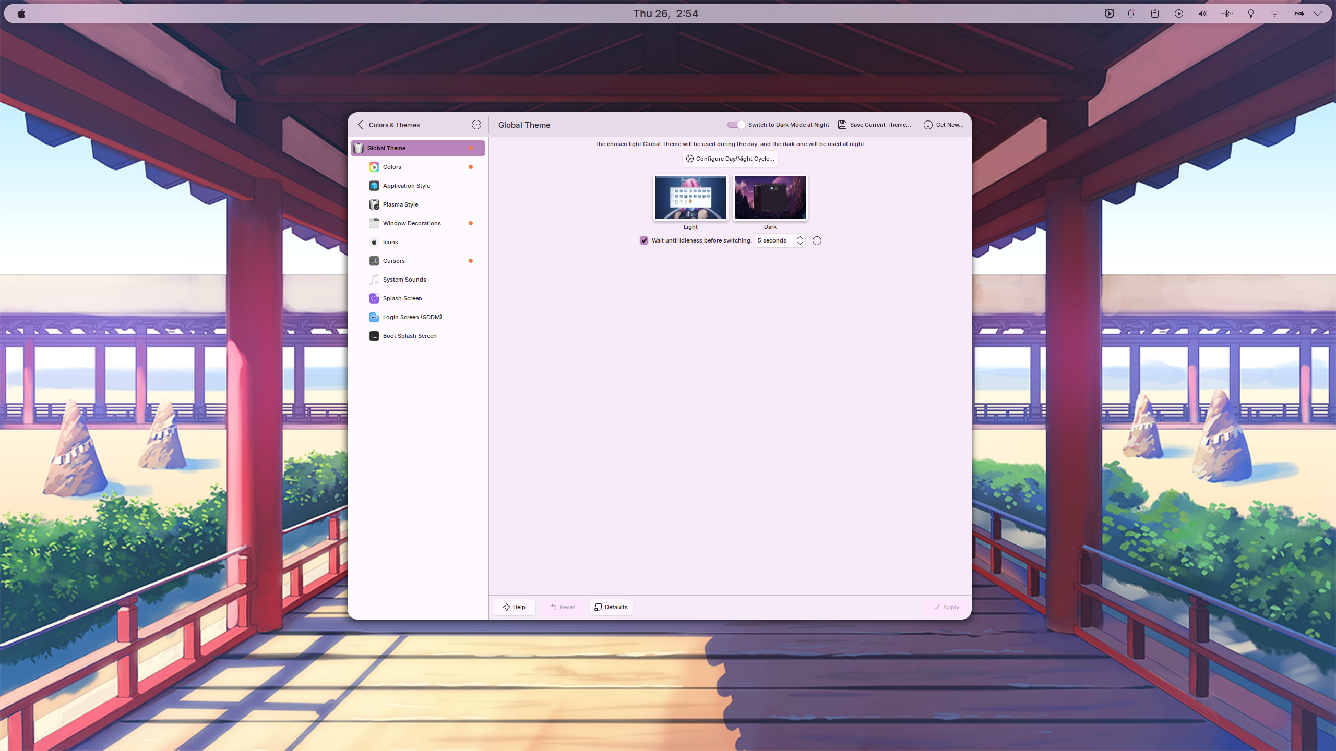Open the Apple menu
This screenshot has width=1336, height=751.
click(21, 14)
